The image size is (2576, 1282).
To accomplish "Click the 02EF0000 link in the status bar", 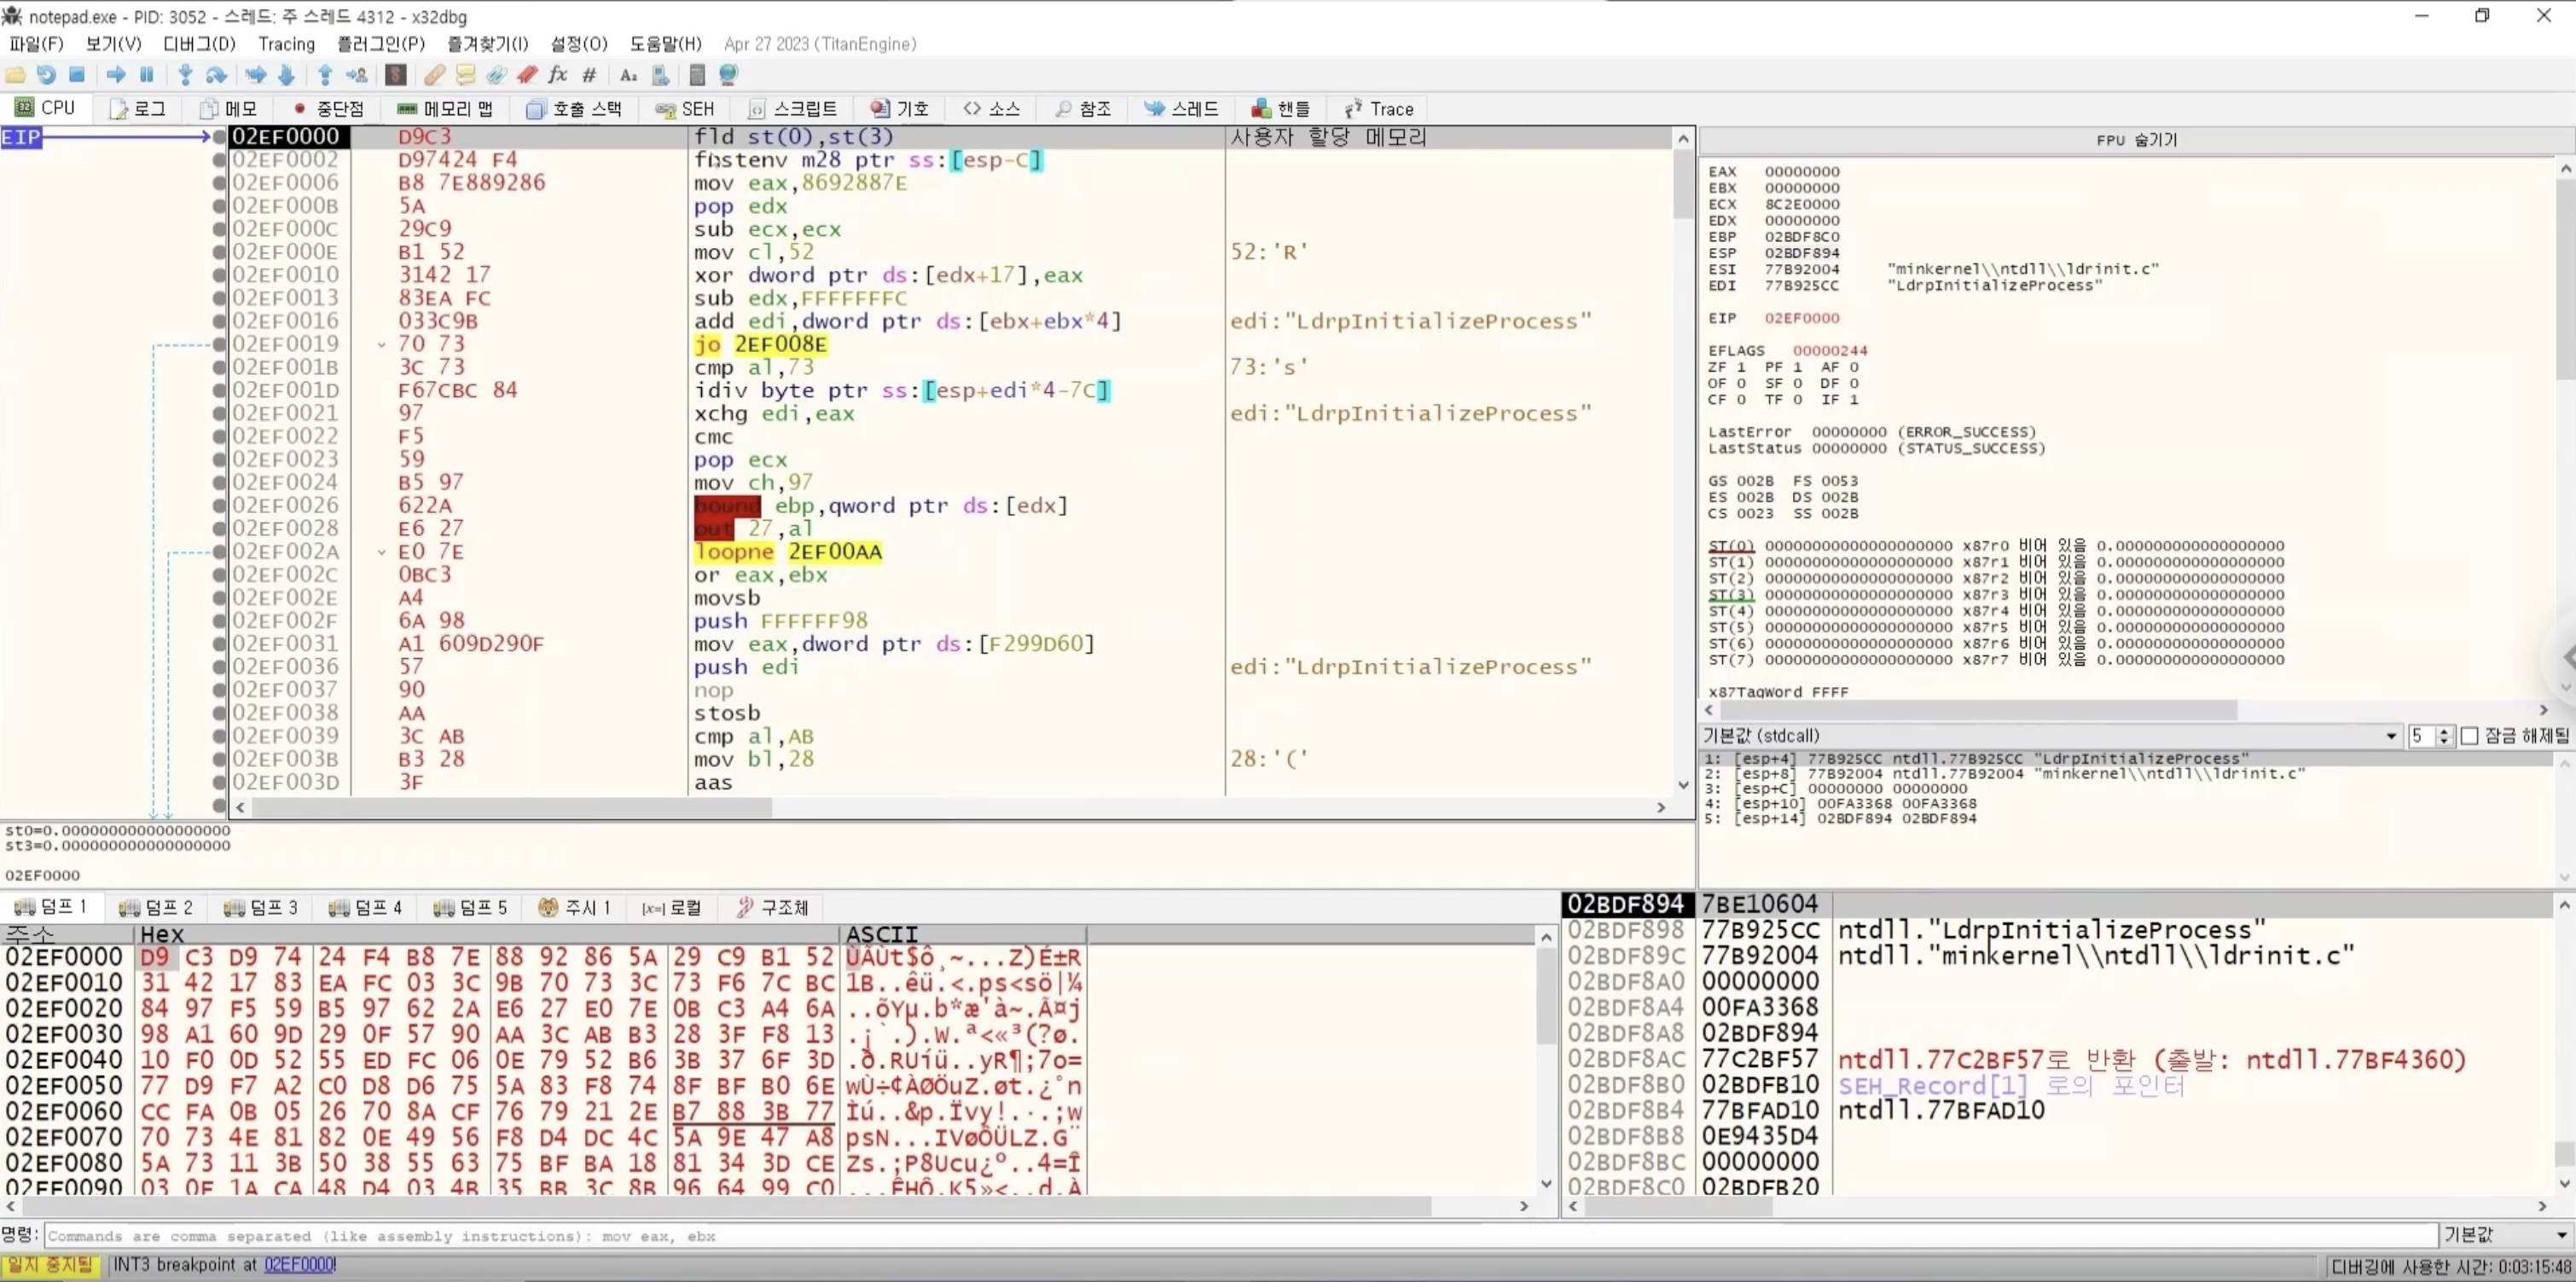I will pyautogui.click(x=299, y=1265).
